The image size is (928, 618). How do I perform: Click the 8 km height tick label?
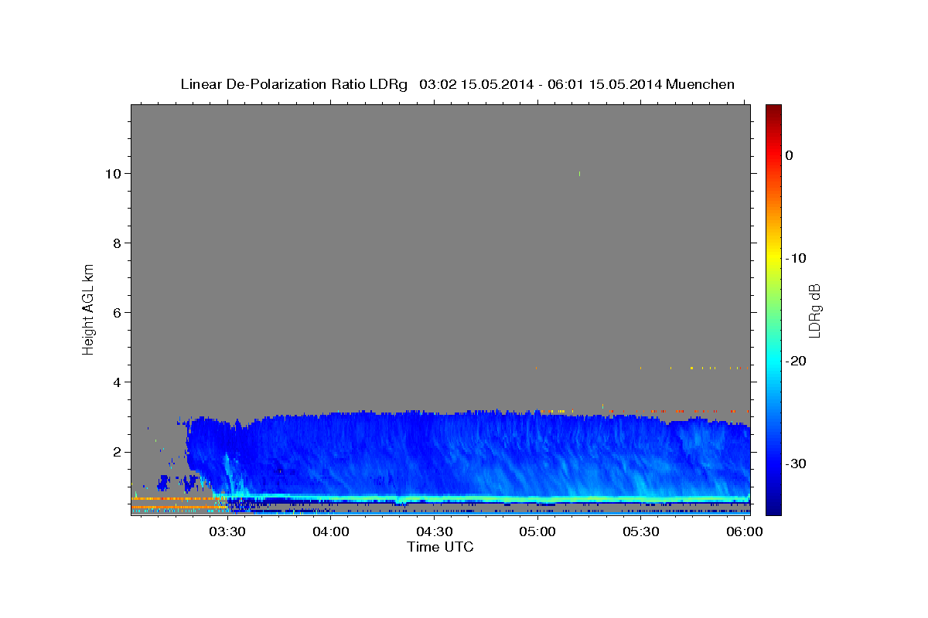118,243
